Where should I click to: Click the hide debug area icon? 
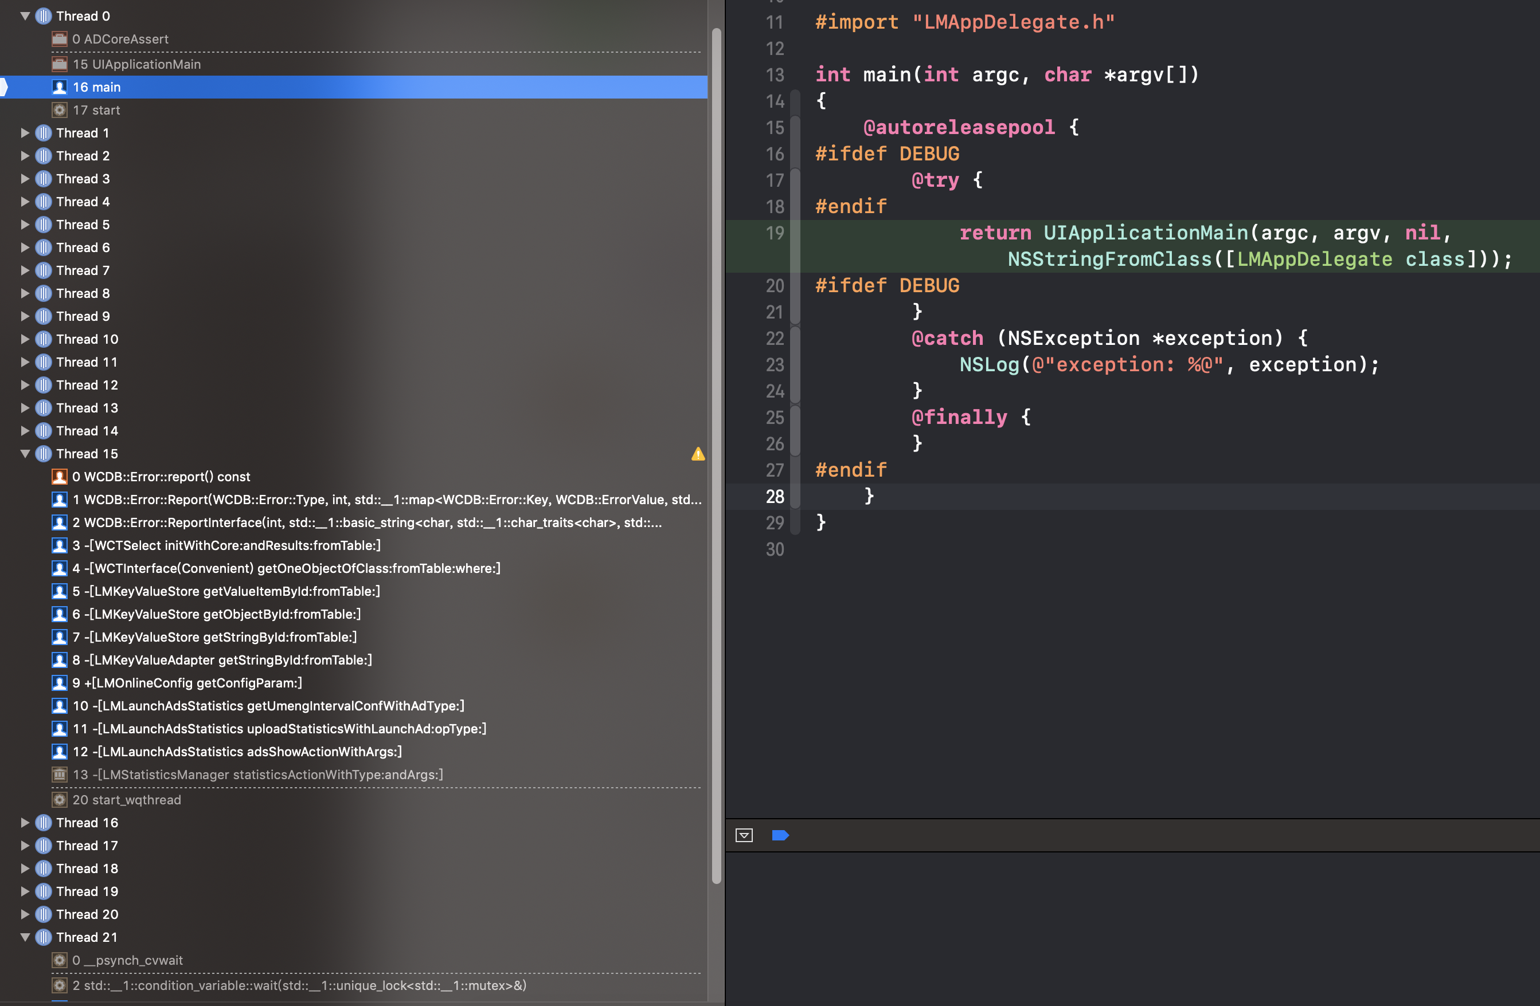(744, 835)
